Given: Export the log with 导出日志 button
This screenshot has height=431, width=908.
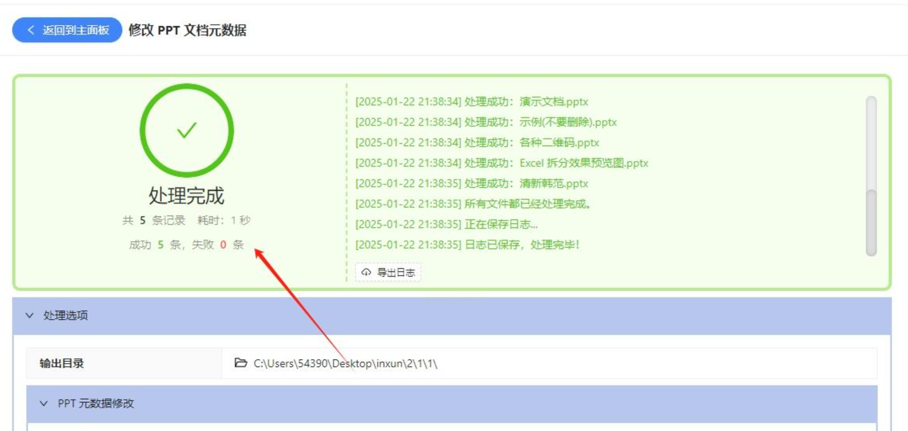Looking at the screenshot, I should [x=388, y=272].
